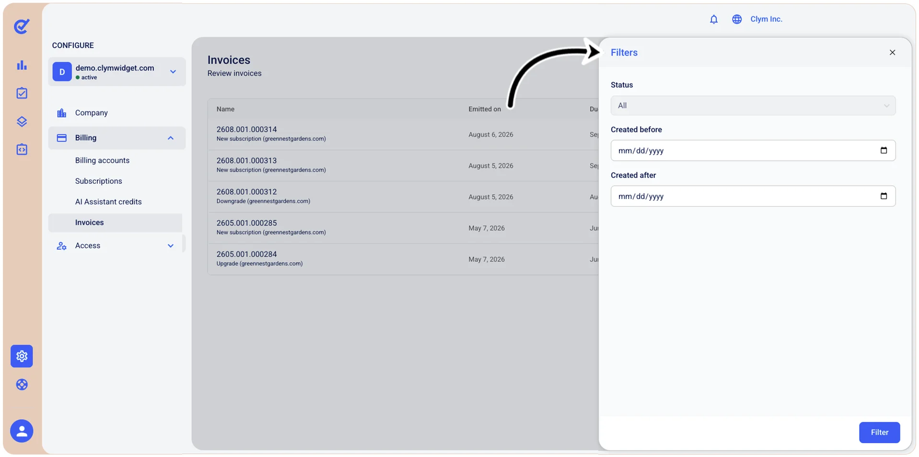919x457 pixels.
Task: Open the Company menu item
Action: pos(91,113)
